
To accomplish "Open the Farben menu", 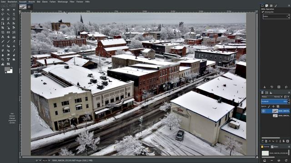I will [53, 2].
